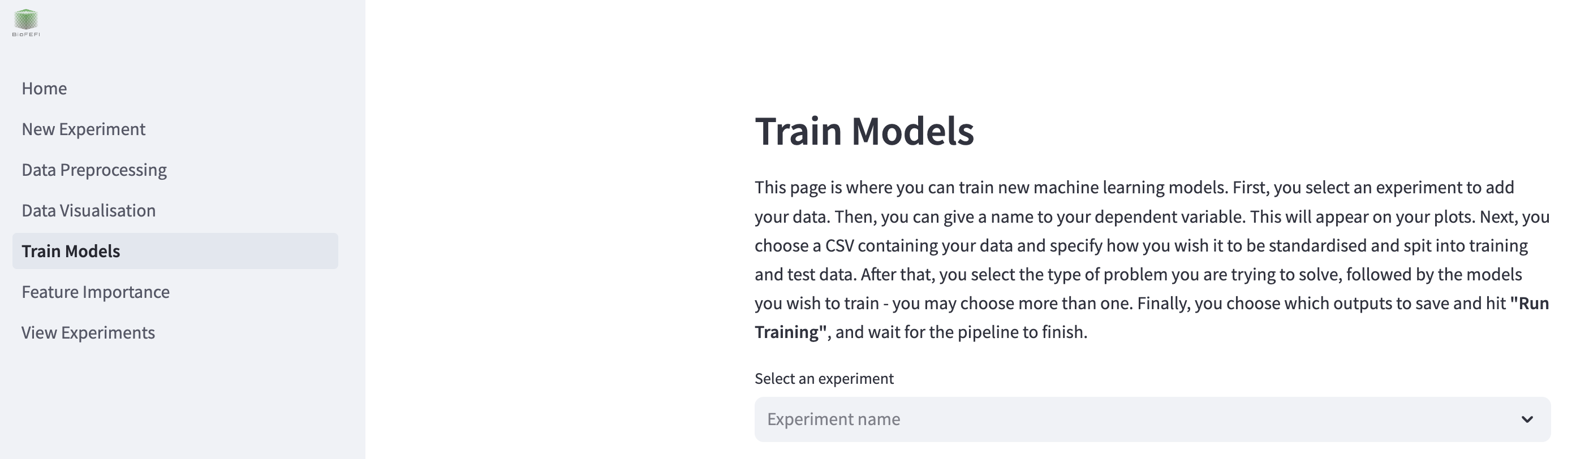The height and width of the screenshot is (459, 1576).
Task: Click the BioFEFI text under the logo
Action: [x=25, y=36]
